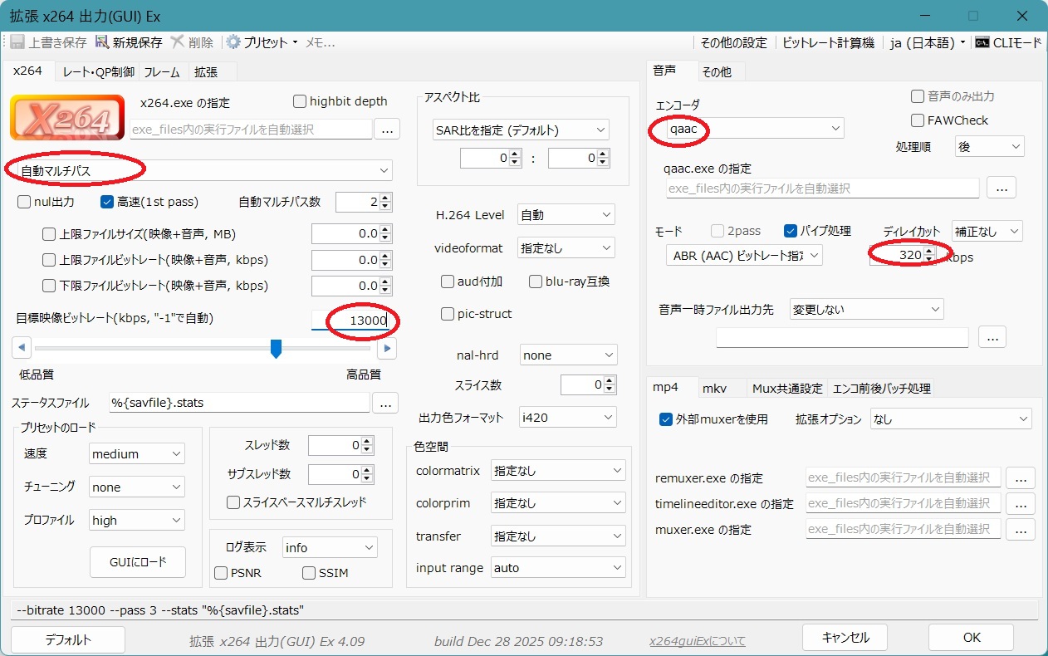The image size is (1048, 656).
Task: Click the bitrate quality slider handle
Action: 276,349
